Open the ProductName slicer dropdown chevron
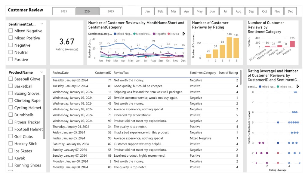308x178 pixels. pyautogui.click(x=42, y=72)
